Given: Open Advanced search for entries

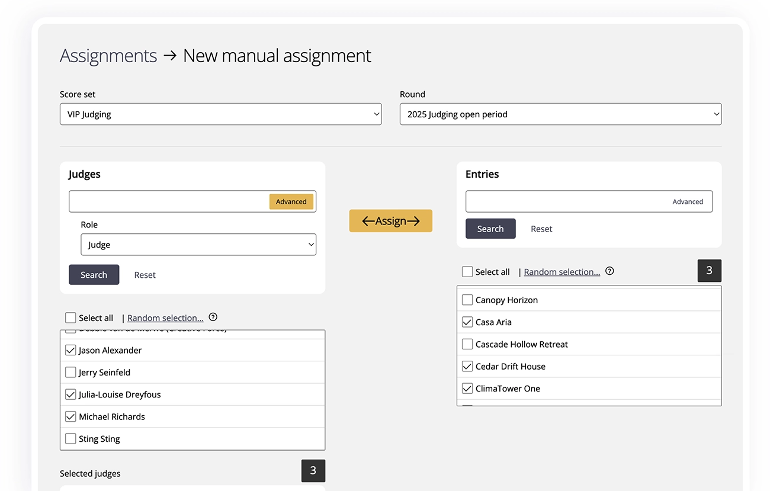Looking at the screenshot, I should 688,201.
